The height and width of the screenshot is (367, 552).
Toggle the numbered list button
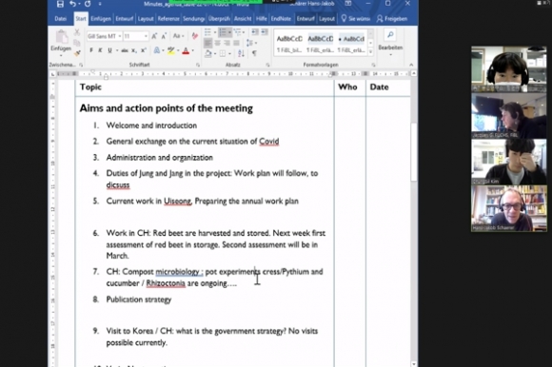223,32
